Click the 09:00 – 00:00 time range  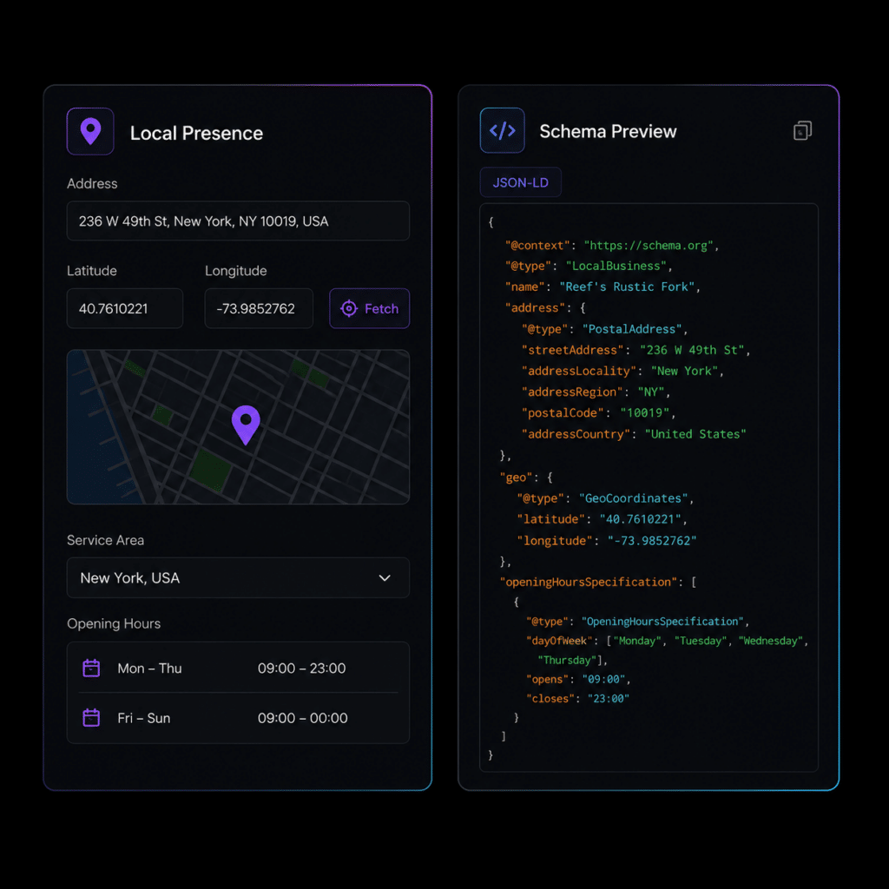[303, 718]
